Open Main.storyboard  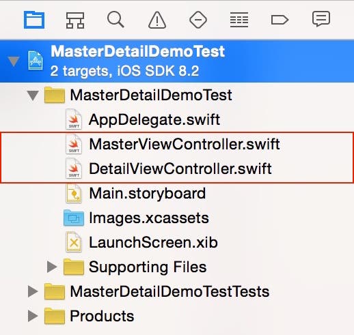148,194
